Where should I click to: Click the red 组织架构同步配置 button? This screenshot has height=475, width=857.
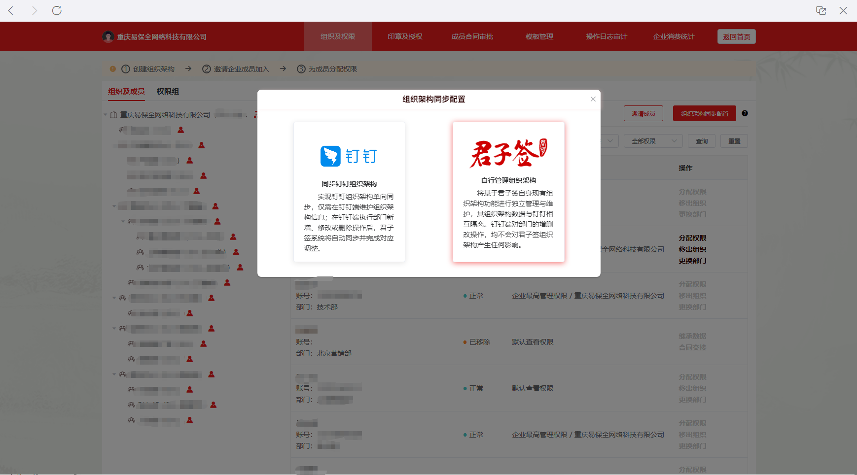[x=704, y=113]
